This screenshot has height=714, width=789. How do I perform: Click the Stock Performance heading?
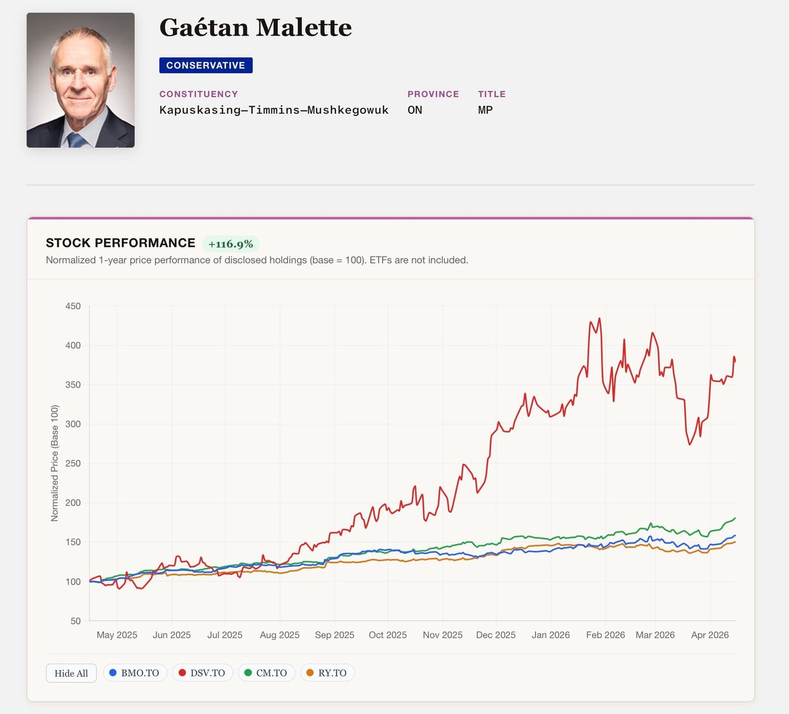(x=121, y=243)
